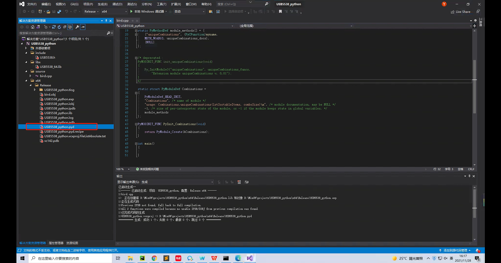Sync Solution Explorer with active document
The image size is (501, 263).
54,27
